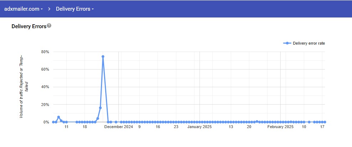Click the January 2025 axis label
This screenshot has height=147, width=352.
coord(200,127)
